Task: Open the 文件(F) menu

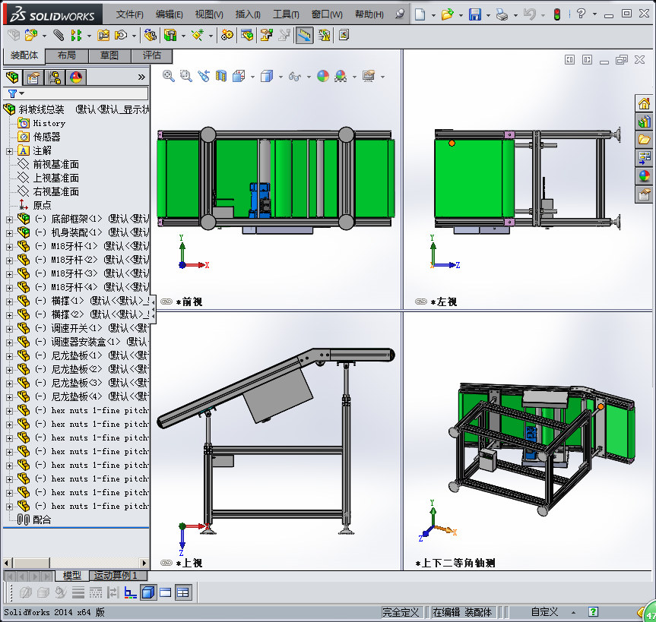Action: 130,14
